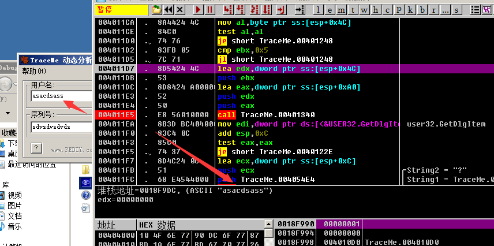This screenshot has width=494, height=246.
Task: Select the 'test al,al' instruction
Action: click(241, 32)
